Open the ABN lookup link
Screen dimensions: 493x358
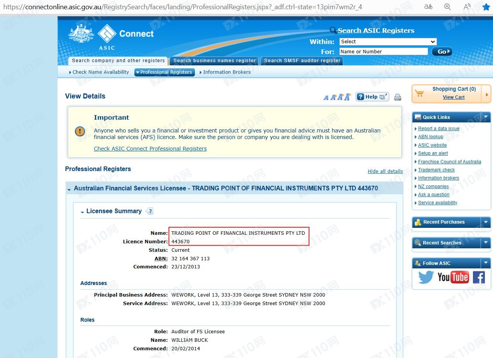click(x=430, y=137)
